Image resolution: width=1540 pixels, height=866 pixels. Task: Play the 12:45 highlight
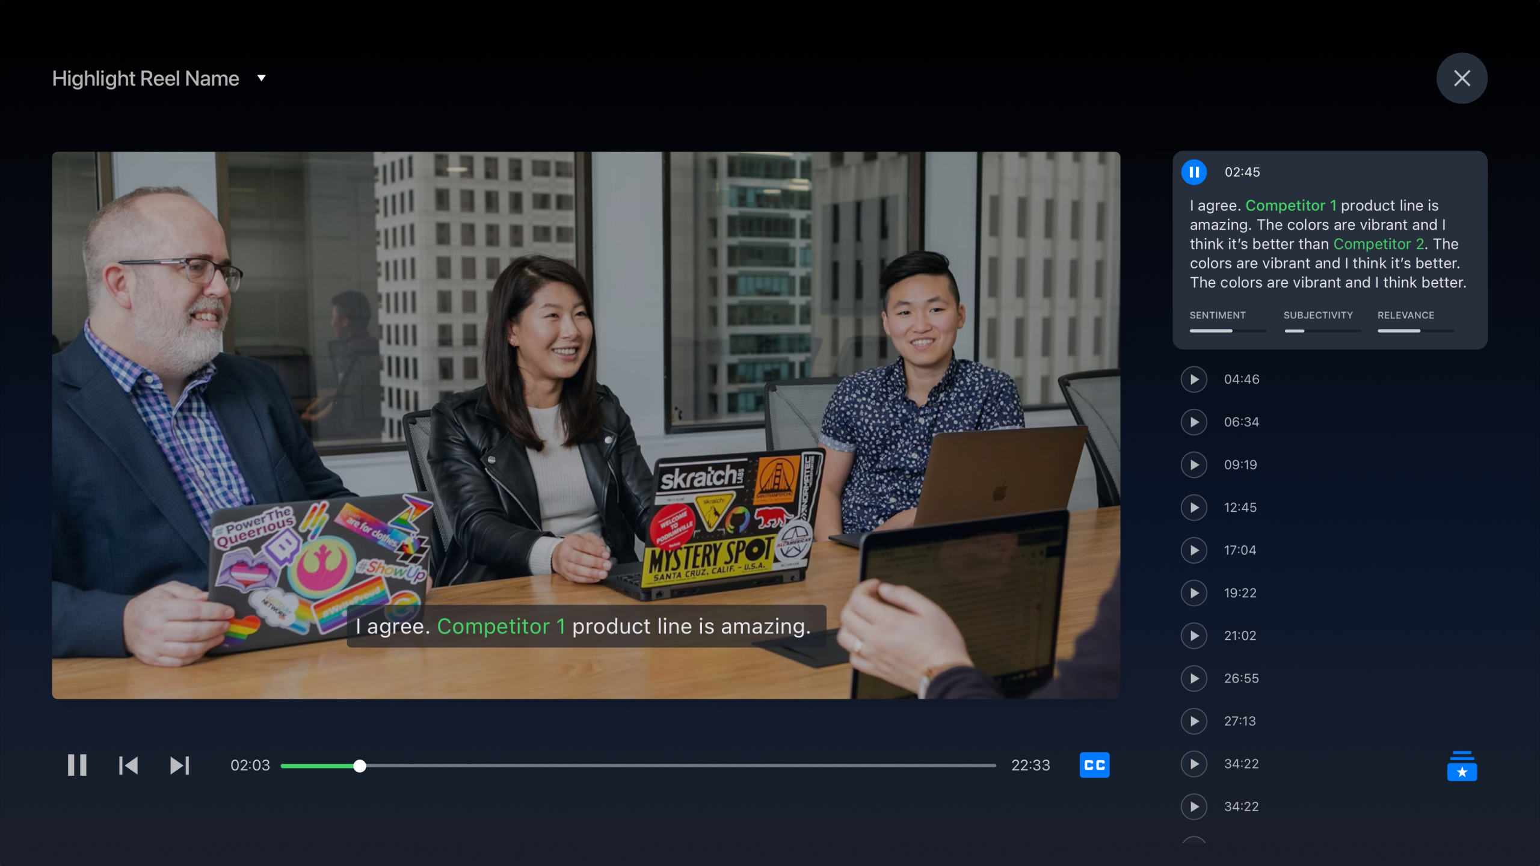1194,508
